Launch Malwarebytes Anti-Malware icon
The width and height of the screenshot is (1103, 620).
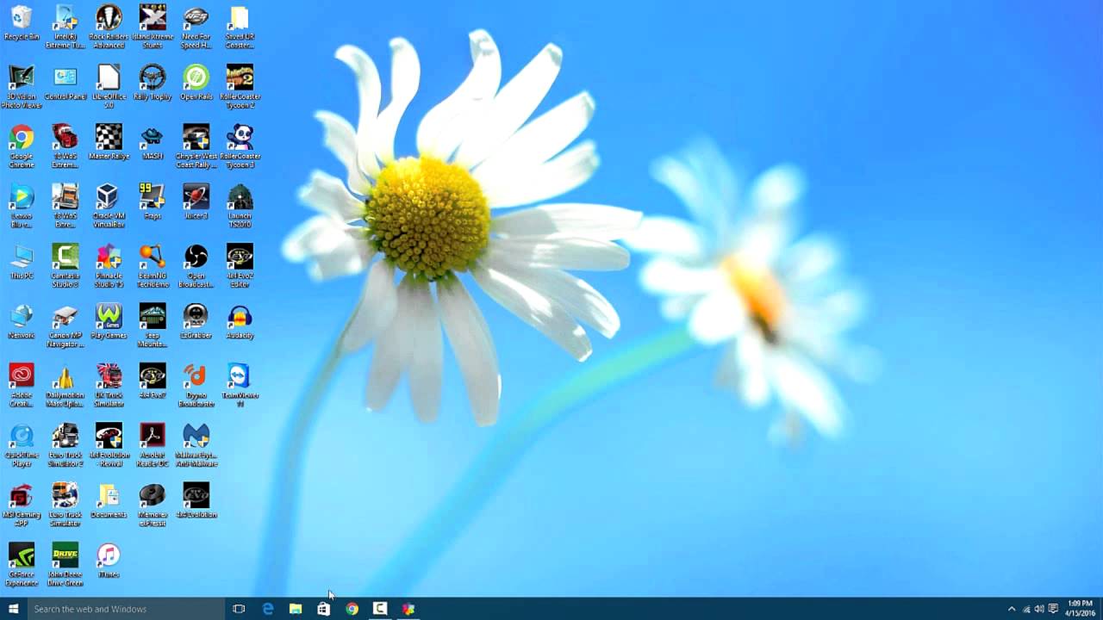(x=196, y=444)
